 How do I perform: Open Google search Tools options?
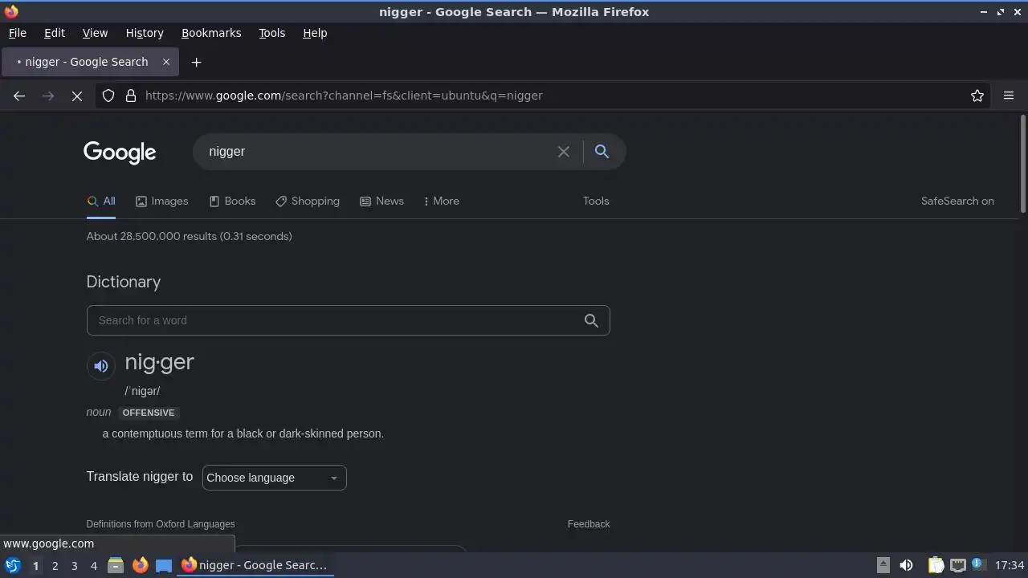coord(596,201)
